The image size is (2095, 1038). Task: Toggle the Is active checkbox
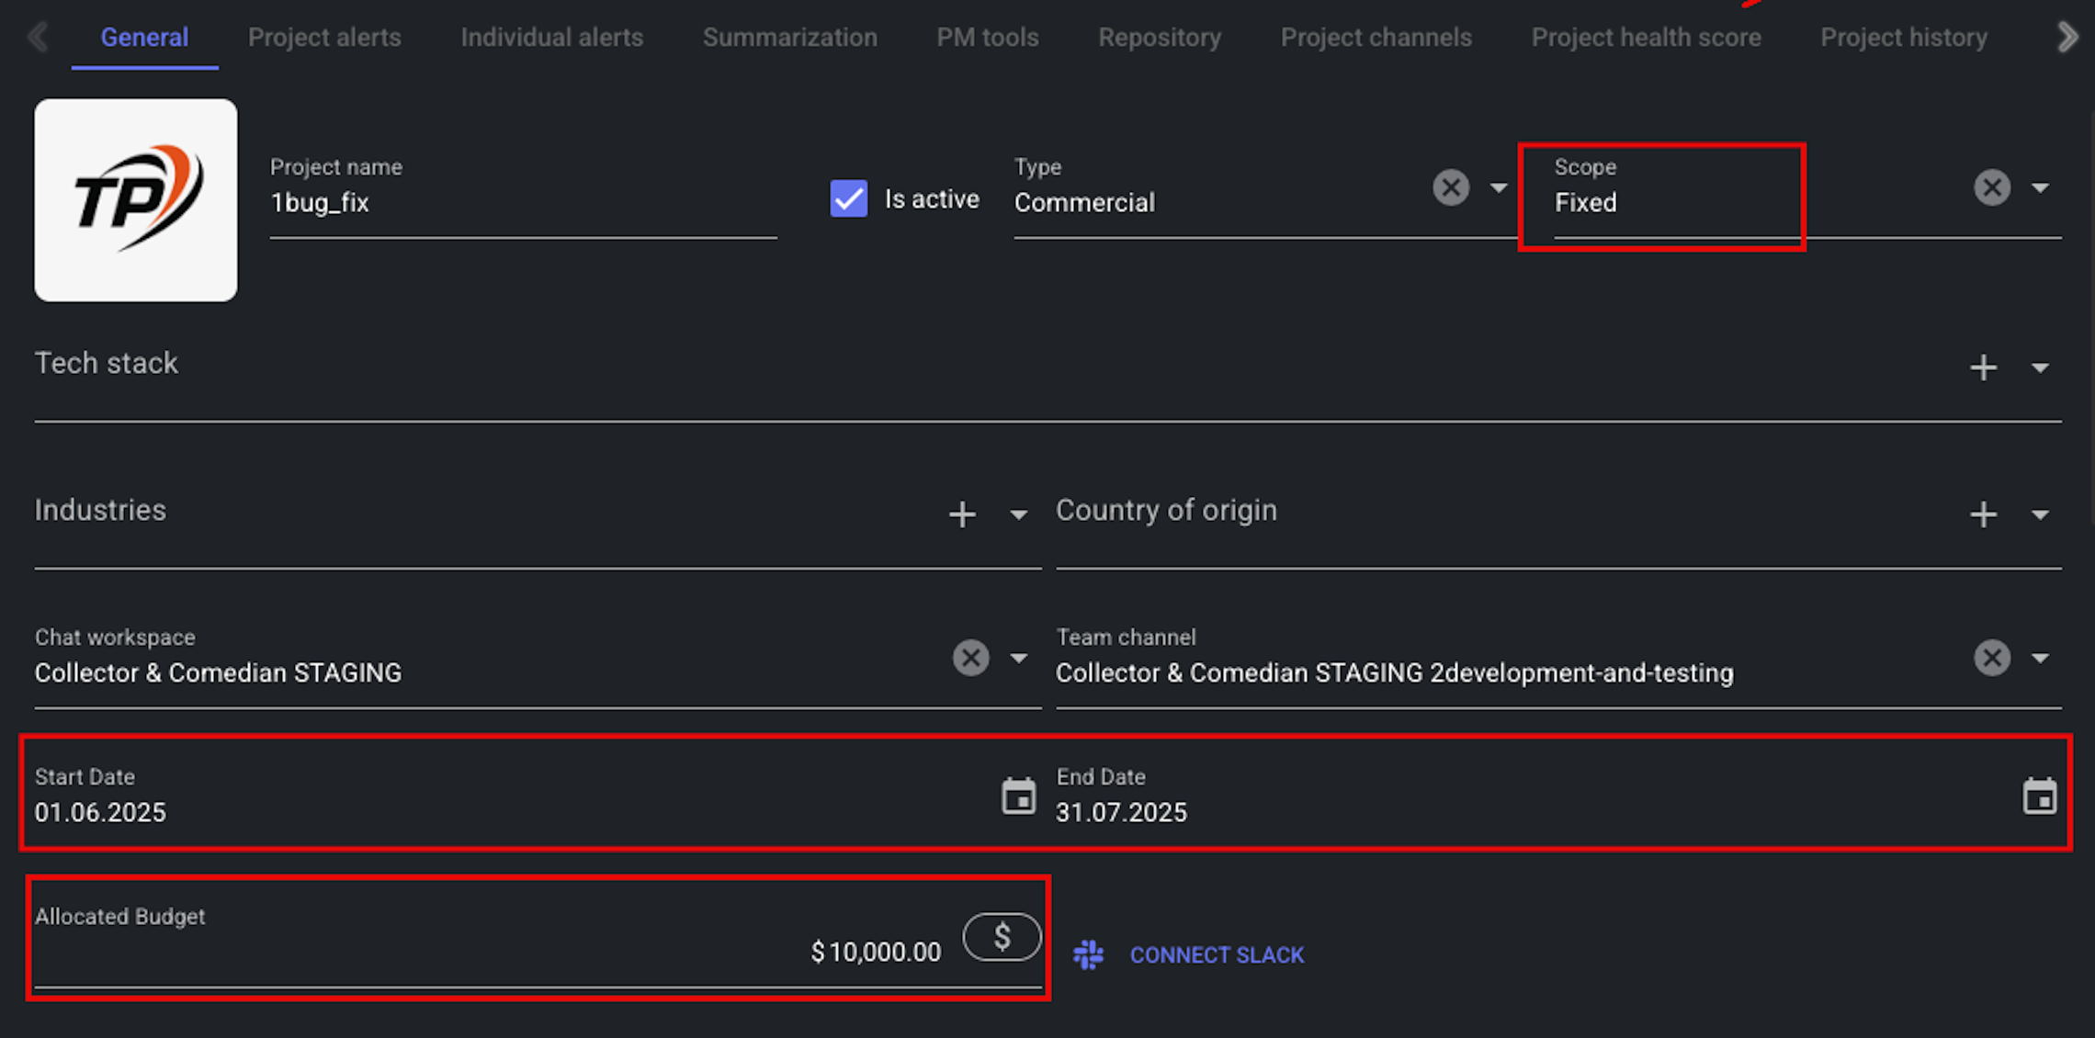[x=848, y=198]
